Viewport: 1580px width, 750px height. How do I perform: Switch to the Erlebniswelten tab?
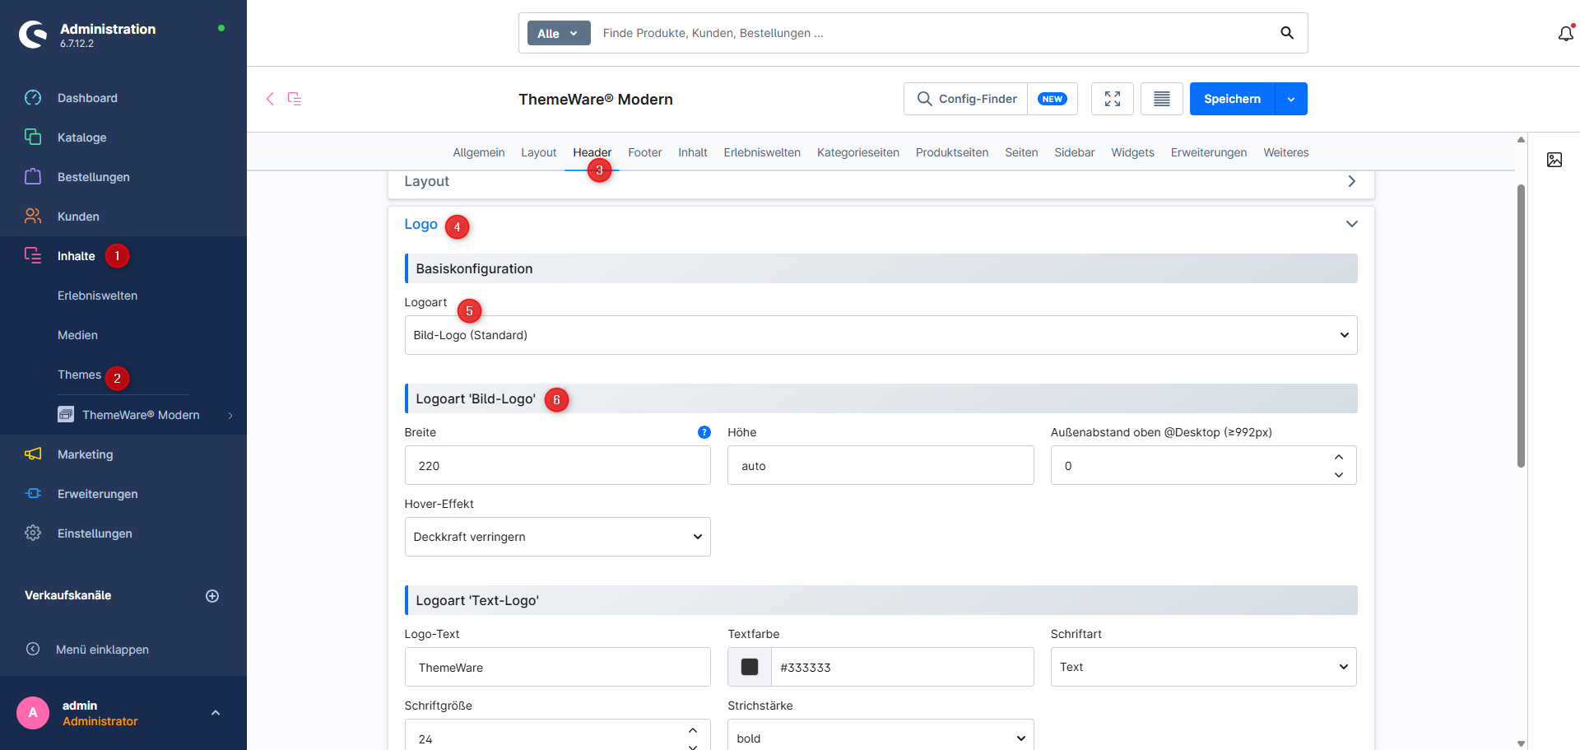pyautogui.click(x=762, y=152)
